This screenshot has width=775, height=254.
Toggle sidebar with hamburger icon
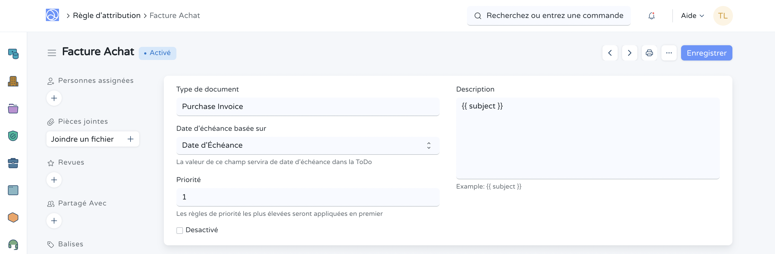pos(52,53)
